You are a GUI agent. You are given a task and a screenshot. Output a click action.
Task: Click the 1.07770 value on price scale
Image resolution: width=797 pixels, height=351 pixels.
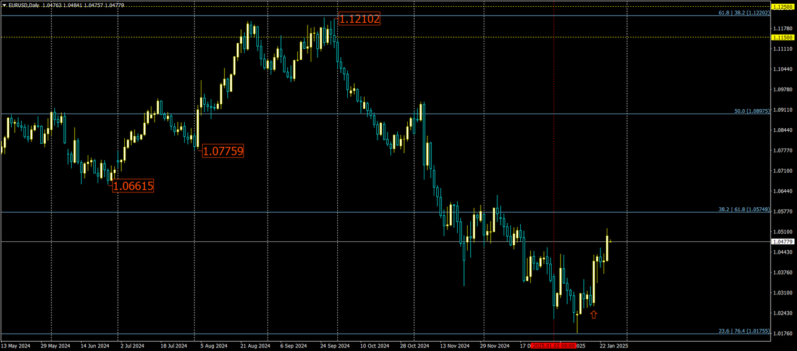782,151
